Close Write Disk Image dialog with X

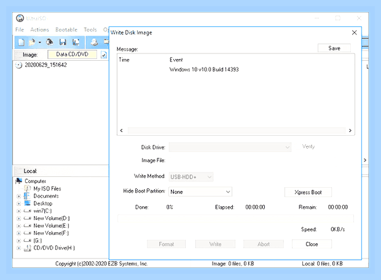pos(355,33)
